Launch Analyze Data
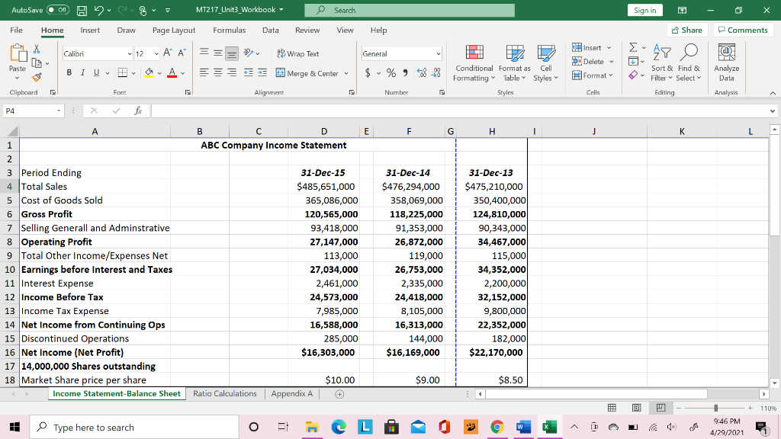 click(x=726, y=64)
